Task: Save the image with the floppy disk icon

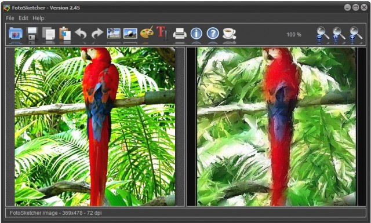Action: pyautogui.click(x=32, y=34)
